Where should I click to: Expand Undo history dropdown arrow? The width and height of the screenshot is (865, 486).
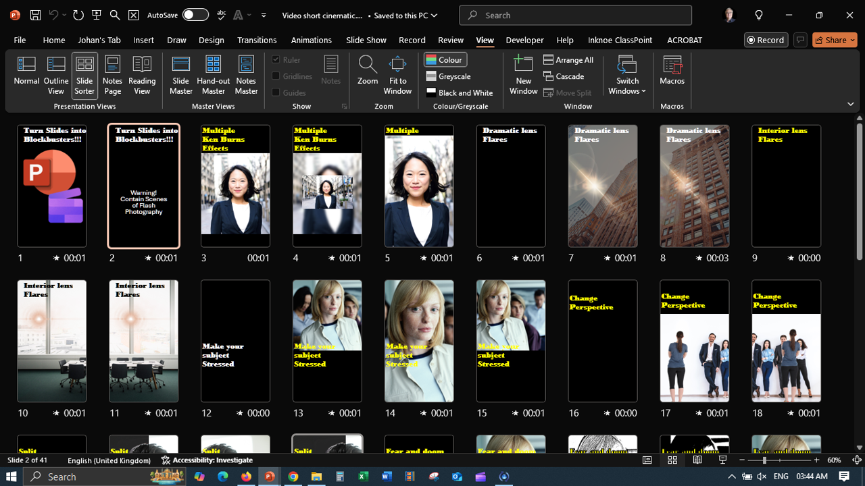(x=64, y=15)
